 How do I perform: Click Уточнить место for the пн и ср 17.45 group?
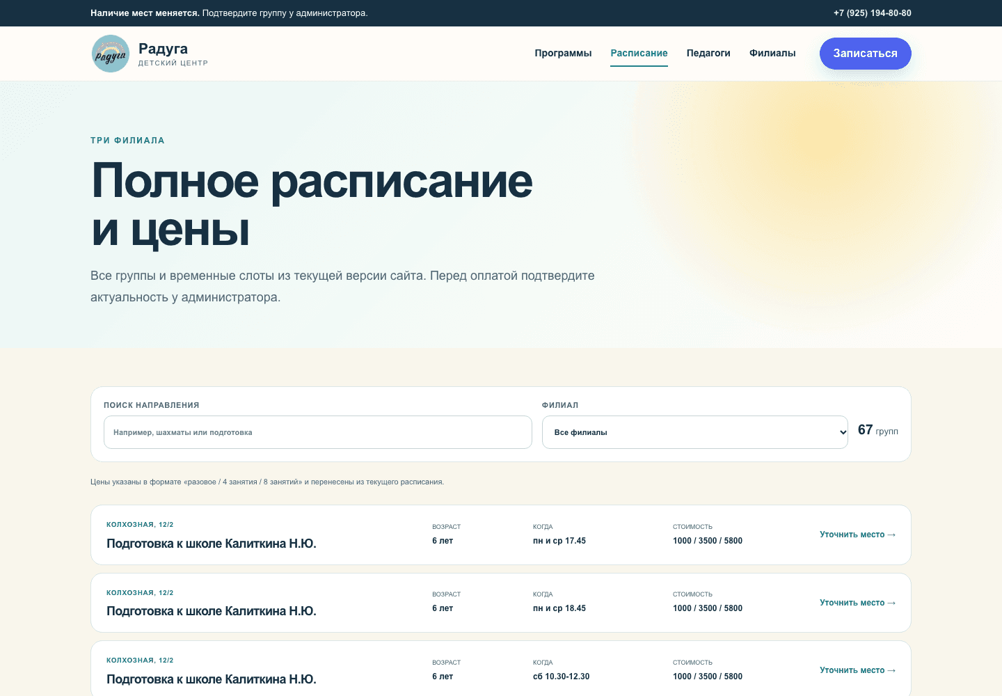pos(857,535)
